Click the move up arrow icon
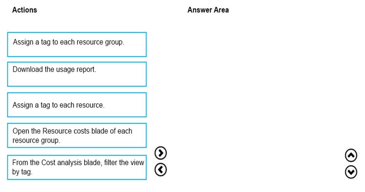This screenshot has height=192, width=365. tap(351, 155)
